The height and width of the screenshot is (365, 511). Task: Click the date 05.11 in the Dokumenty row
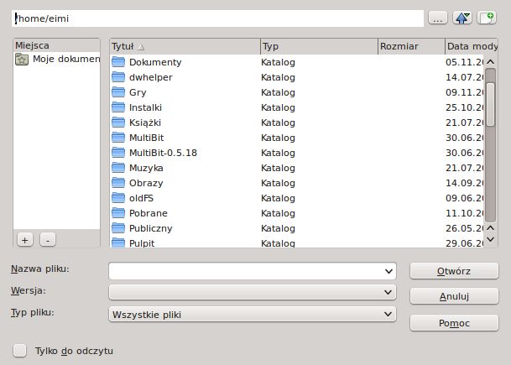pyautogui.click(x=464, y=62)
